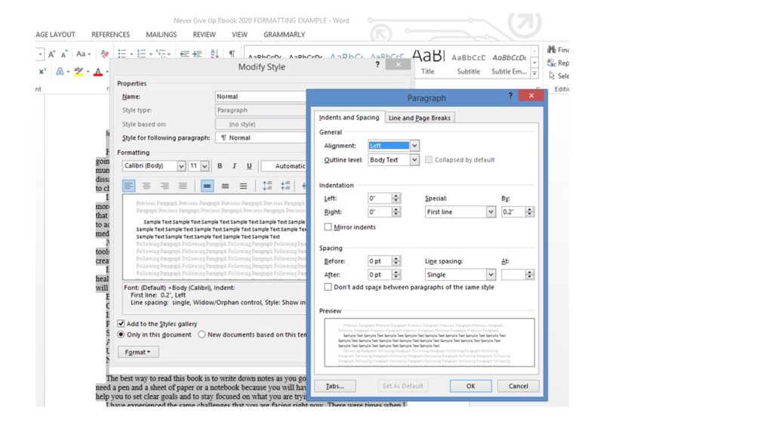Screen dimensions: 773x435
Task: Click OK in the Paragraph dialog
Action: point(470,386)
